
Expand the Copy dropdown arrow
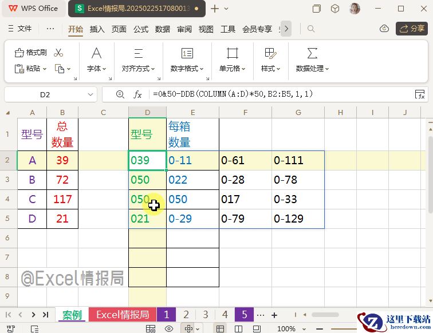point(69,69)
